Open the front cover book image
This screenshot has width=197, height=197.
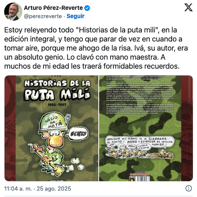[51, 128]
